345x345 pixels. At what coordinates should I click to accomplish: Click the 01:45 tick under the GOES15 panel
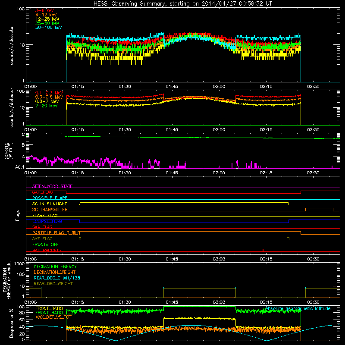point(172,173)
